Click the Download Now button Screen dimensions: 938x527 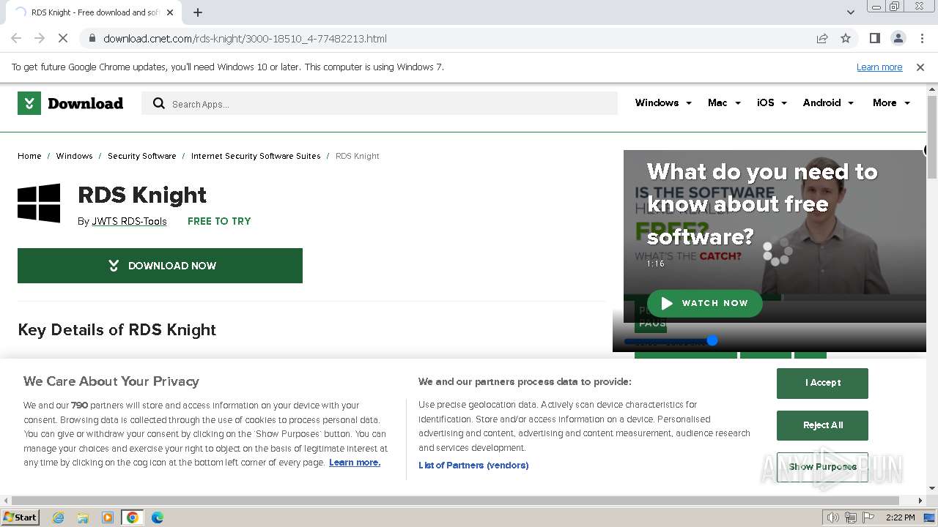[x=160, y=266]
